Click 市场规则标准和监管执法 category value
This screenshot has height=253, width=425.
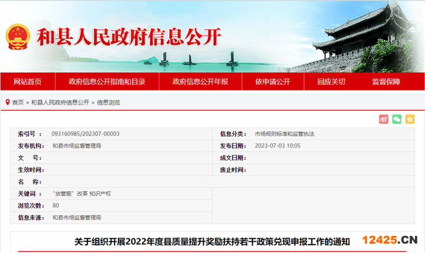(285, 134)
